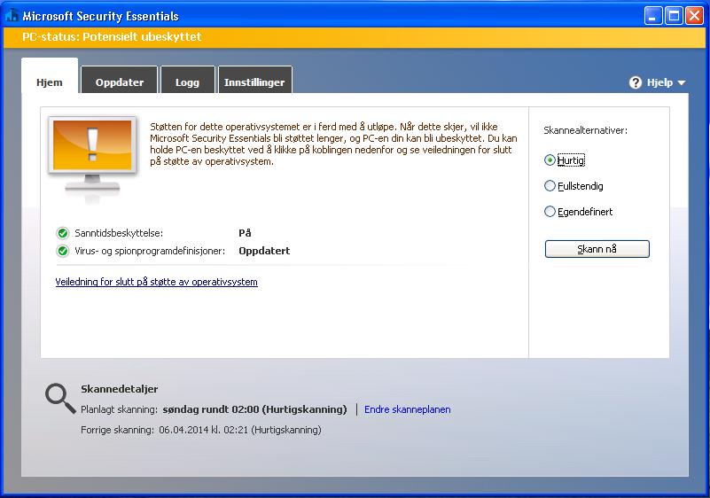Open Veiledning for slutt på støtte link
710x498 pixels.
(156, 282)
